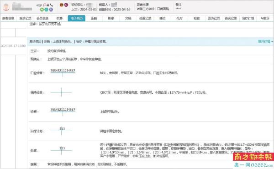
Task: Click the patient avatar photo
Action: [6, 7]
